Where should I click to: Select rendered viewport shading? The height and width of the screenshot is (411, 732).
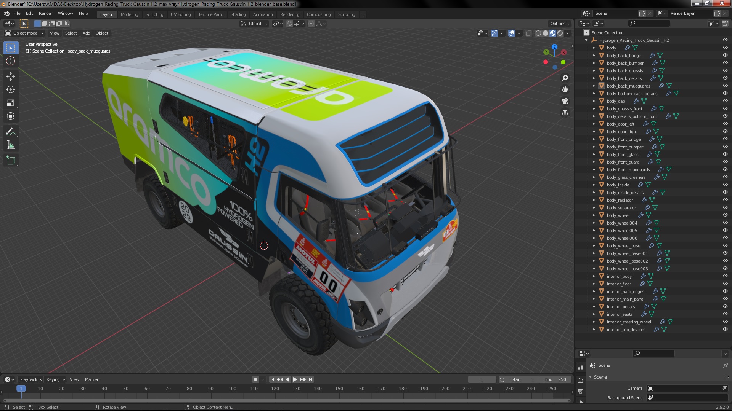point(560,33)
